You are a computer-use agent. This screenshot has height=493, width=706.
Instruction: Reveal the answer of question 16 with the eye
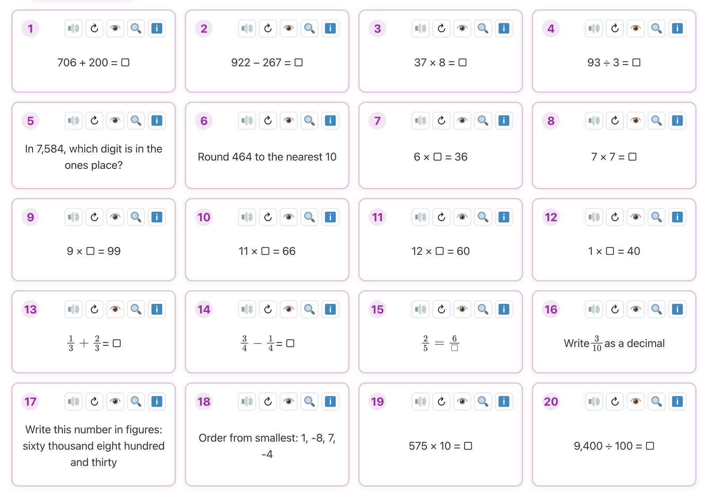click(635, 310)
